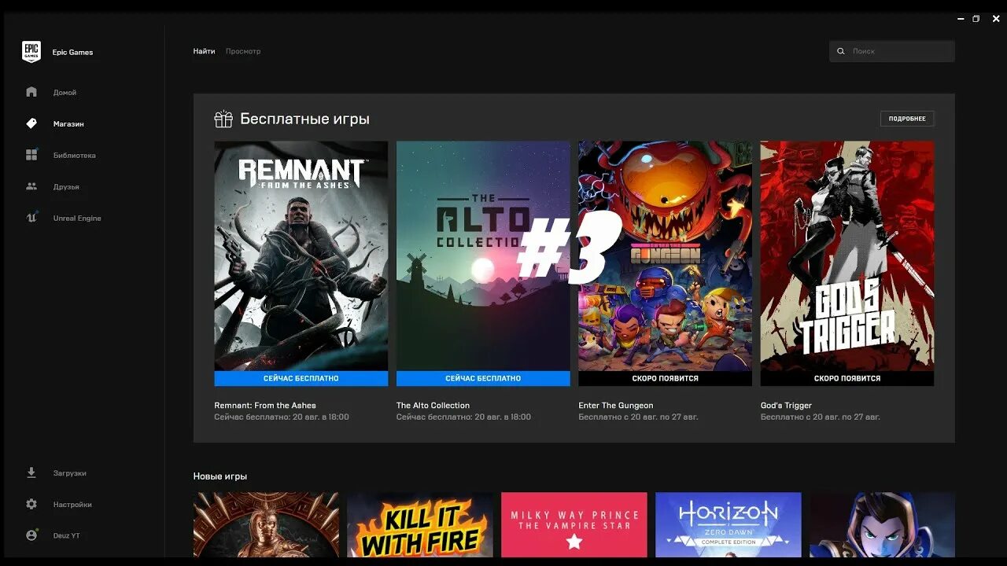Image resolution: width=1007 pixels, height=566 pixels.
Task: Click Remnant's Сейчас бесплатно date text
Action: pos(282,417)
